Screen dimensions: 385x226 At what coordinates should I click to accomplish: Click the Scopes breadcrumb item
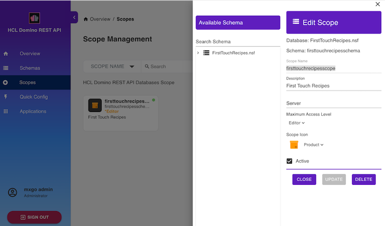tap(125, 19)
